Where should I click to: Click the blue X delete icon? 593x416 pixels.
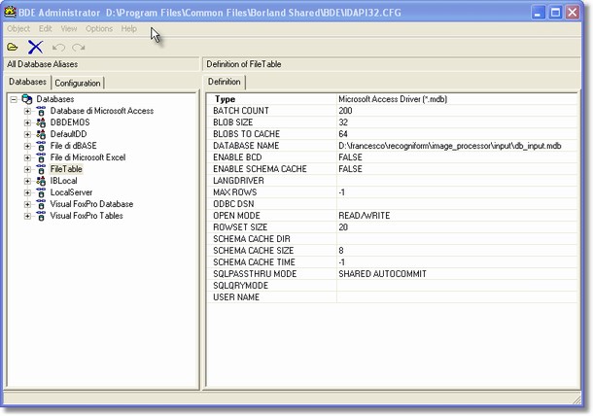click(x=35, y=48)
